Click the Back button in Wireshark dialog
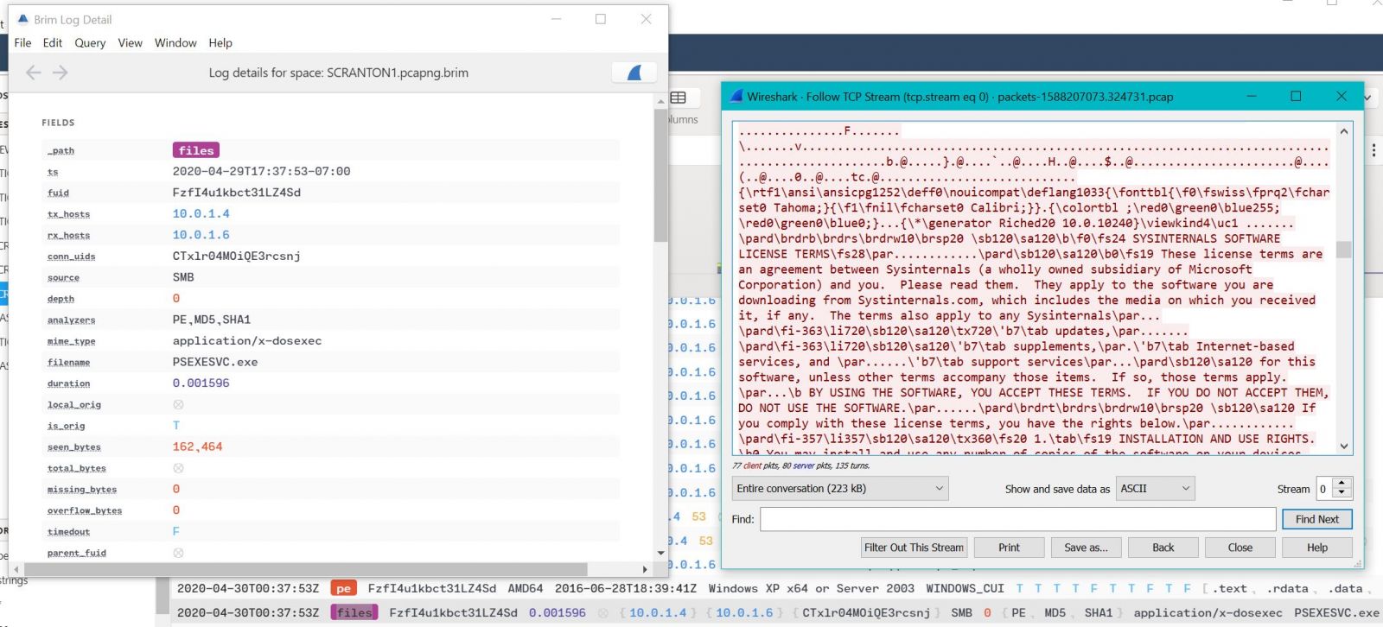1383x627 pixels. point(1163,548)
